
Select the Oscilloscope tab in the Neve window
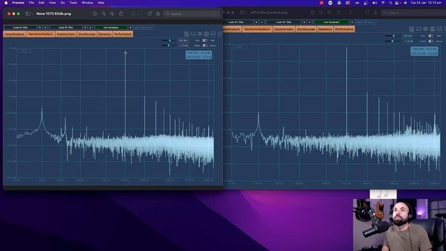click(86, 34)
